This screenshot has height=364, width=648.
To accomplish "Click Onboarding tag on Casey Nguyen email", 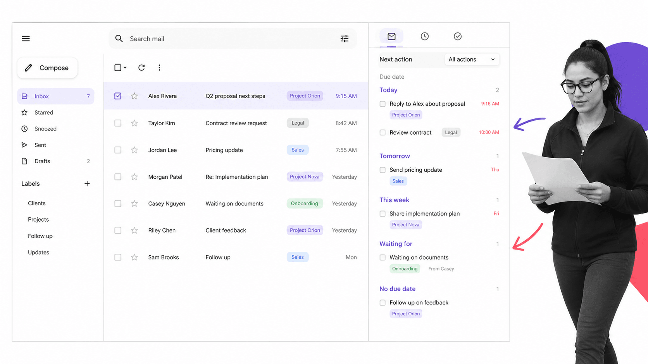I will 304,203.
